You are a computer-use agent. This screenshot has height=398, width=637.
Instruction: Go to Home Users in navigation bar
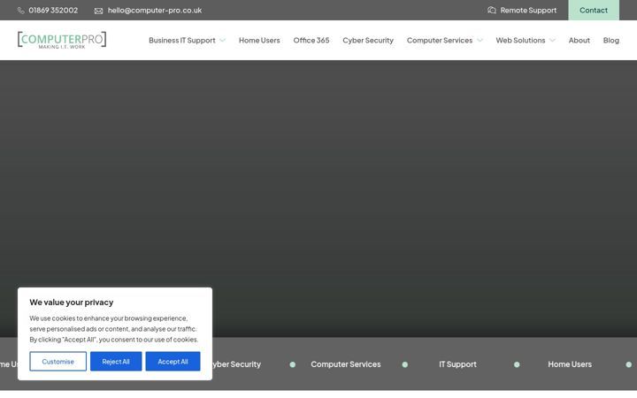259,40
